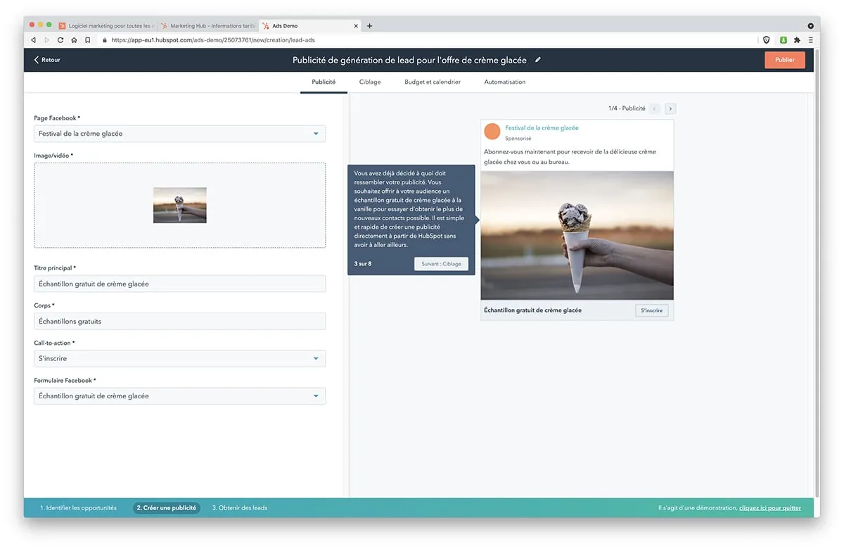
Task: Click the 3 sur 8 step counter
Action: coord(363,264)
